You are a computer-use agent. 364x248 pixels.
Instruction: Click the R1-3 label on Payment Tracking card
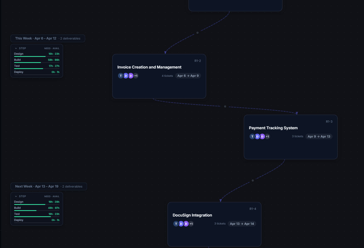click(x=329, y=121)
